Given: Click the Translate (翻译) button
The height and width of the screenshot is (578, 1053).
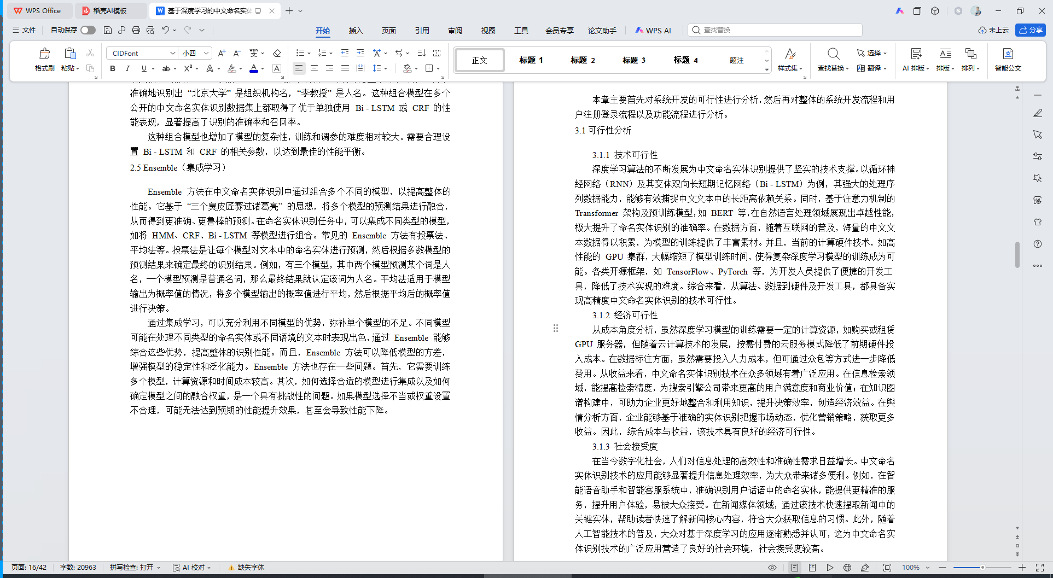Looking at the screenshot, I should (871, 68).
